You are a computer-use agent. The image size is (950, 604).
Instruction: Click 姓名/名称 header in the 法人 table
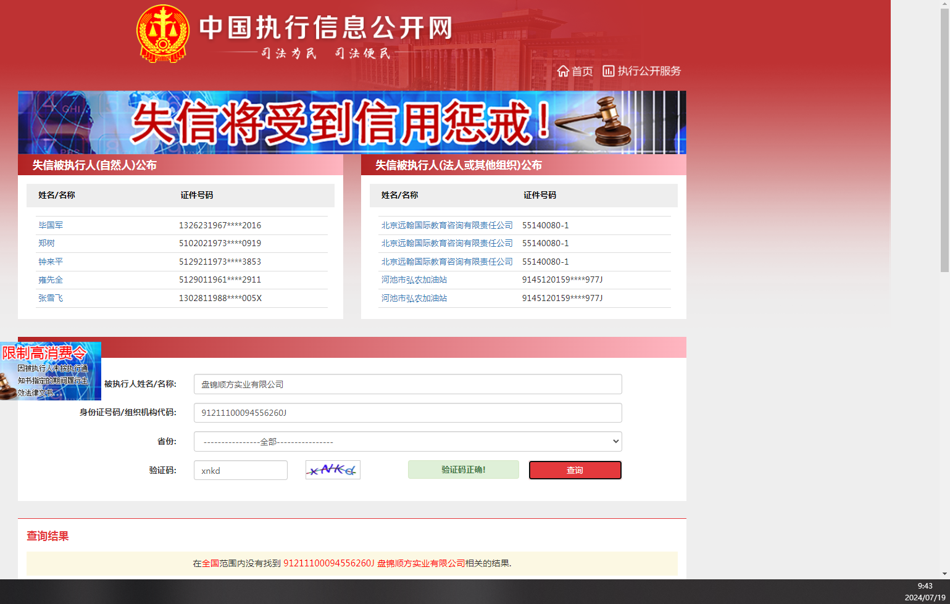pos(400,195)
